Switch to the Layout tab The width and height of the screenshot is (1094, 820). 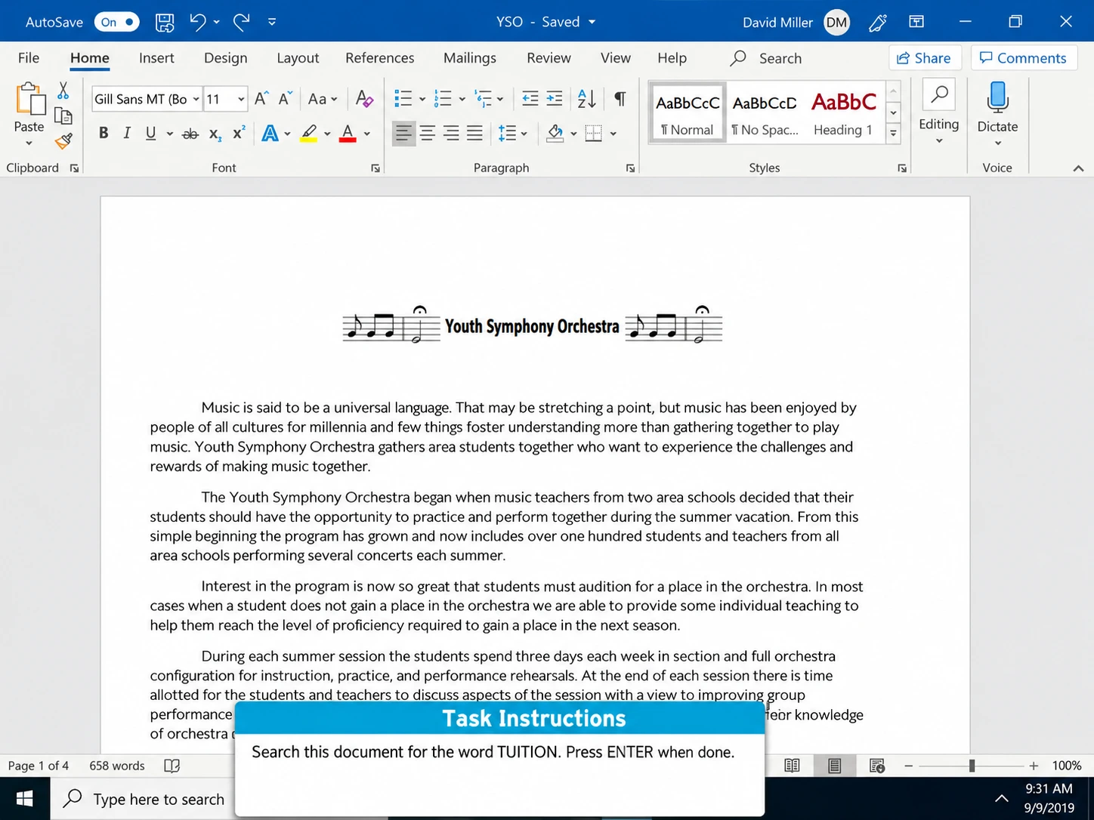[x=298, y=58]
